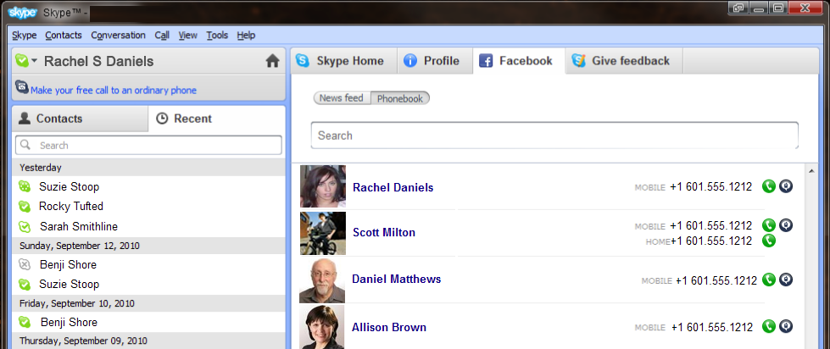Switch to the Skype Home tab
This screenshot has width=830, height=349.
[343, 61]
